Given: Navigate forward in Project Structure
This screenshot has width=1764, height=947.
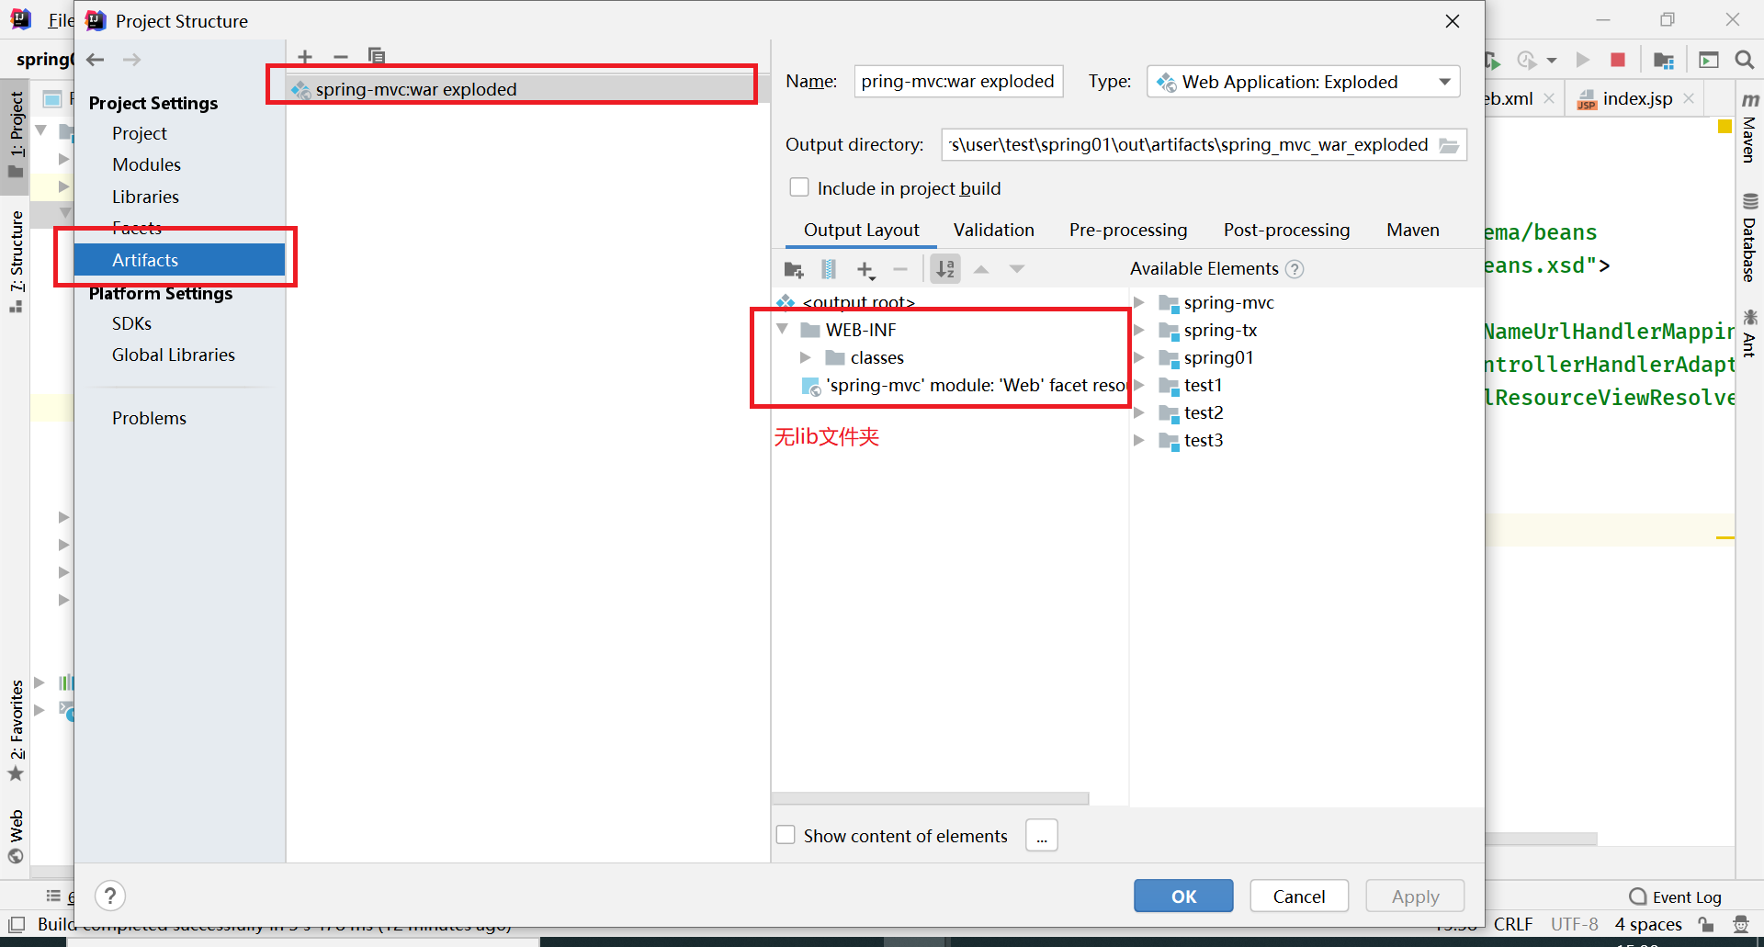Looking at the screenshot, I should pyautogui.click(x=132, y=60).
